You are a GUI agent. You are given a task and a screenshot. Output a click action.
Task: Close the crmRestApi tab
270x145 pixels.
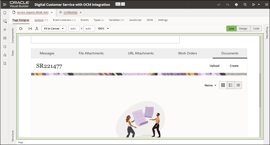pos(81,12)
